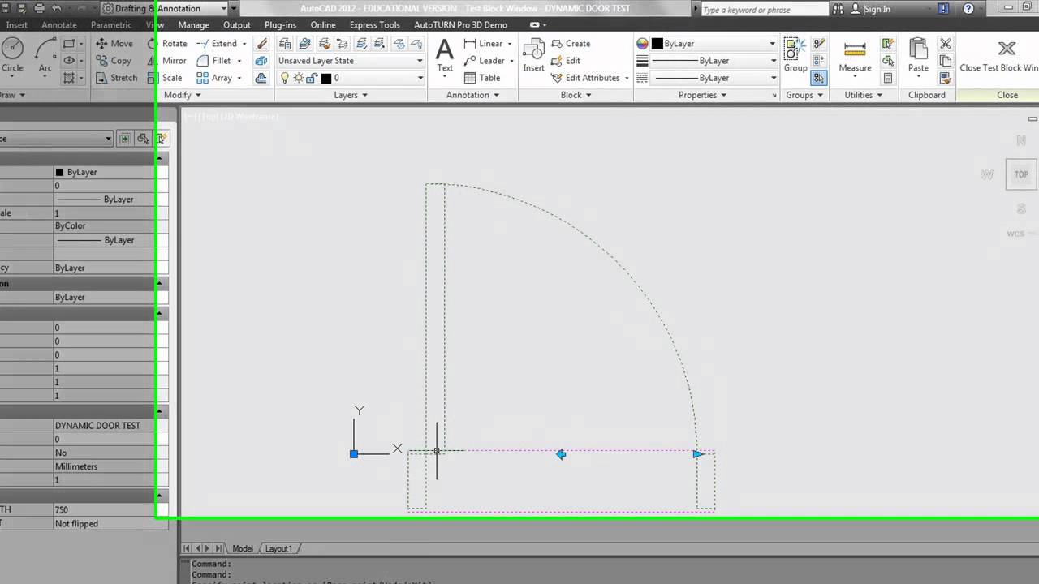Open the Unsaved Layer State dropdown

point(351,61)
